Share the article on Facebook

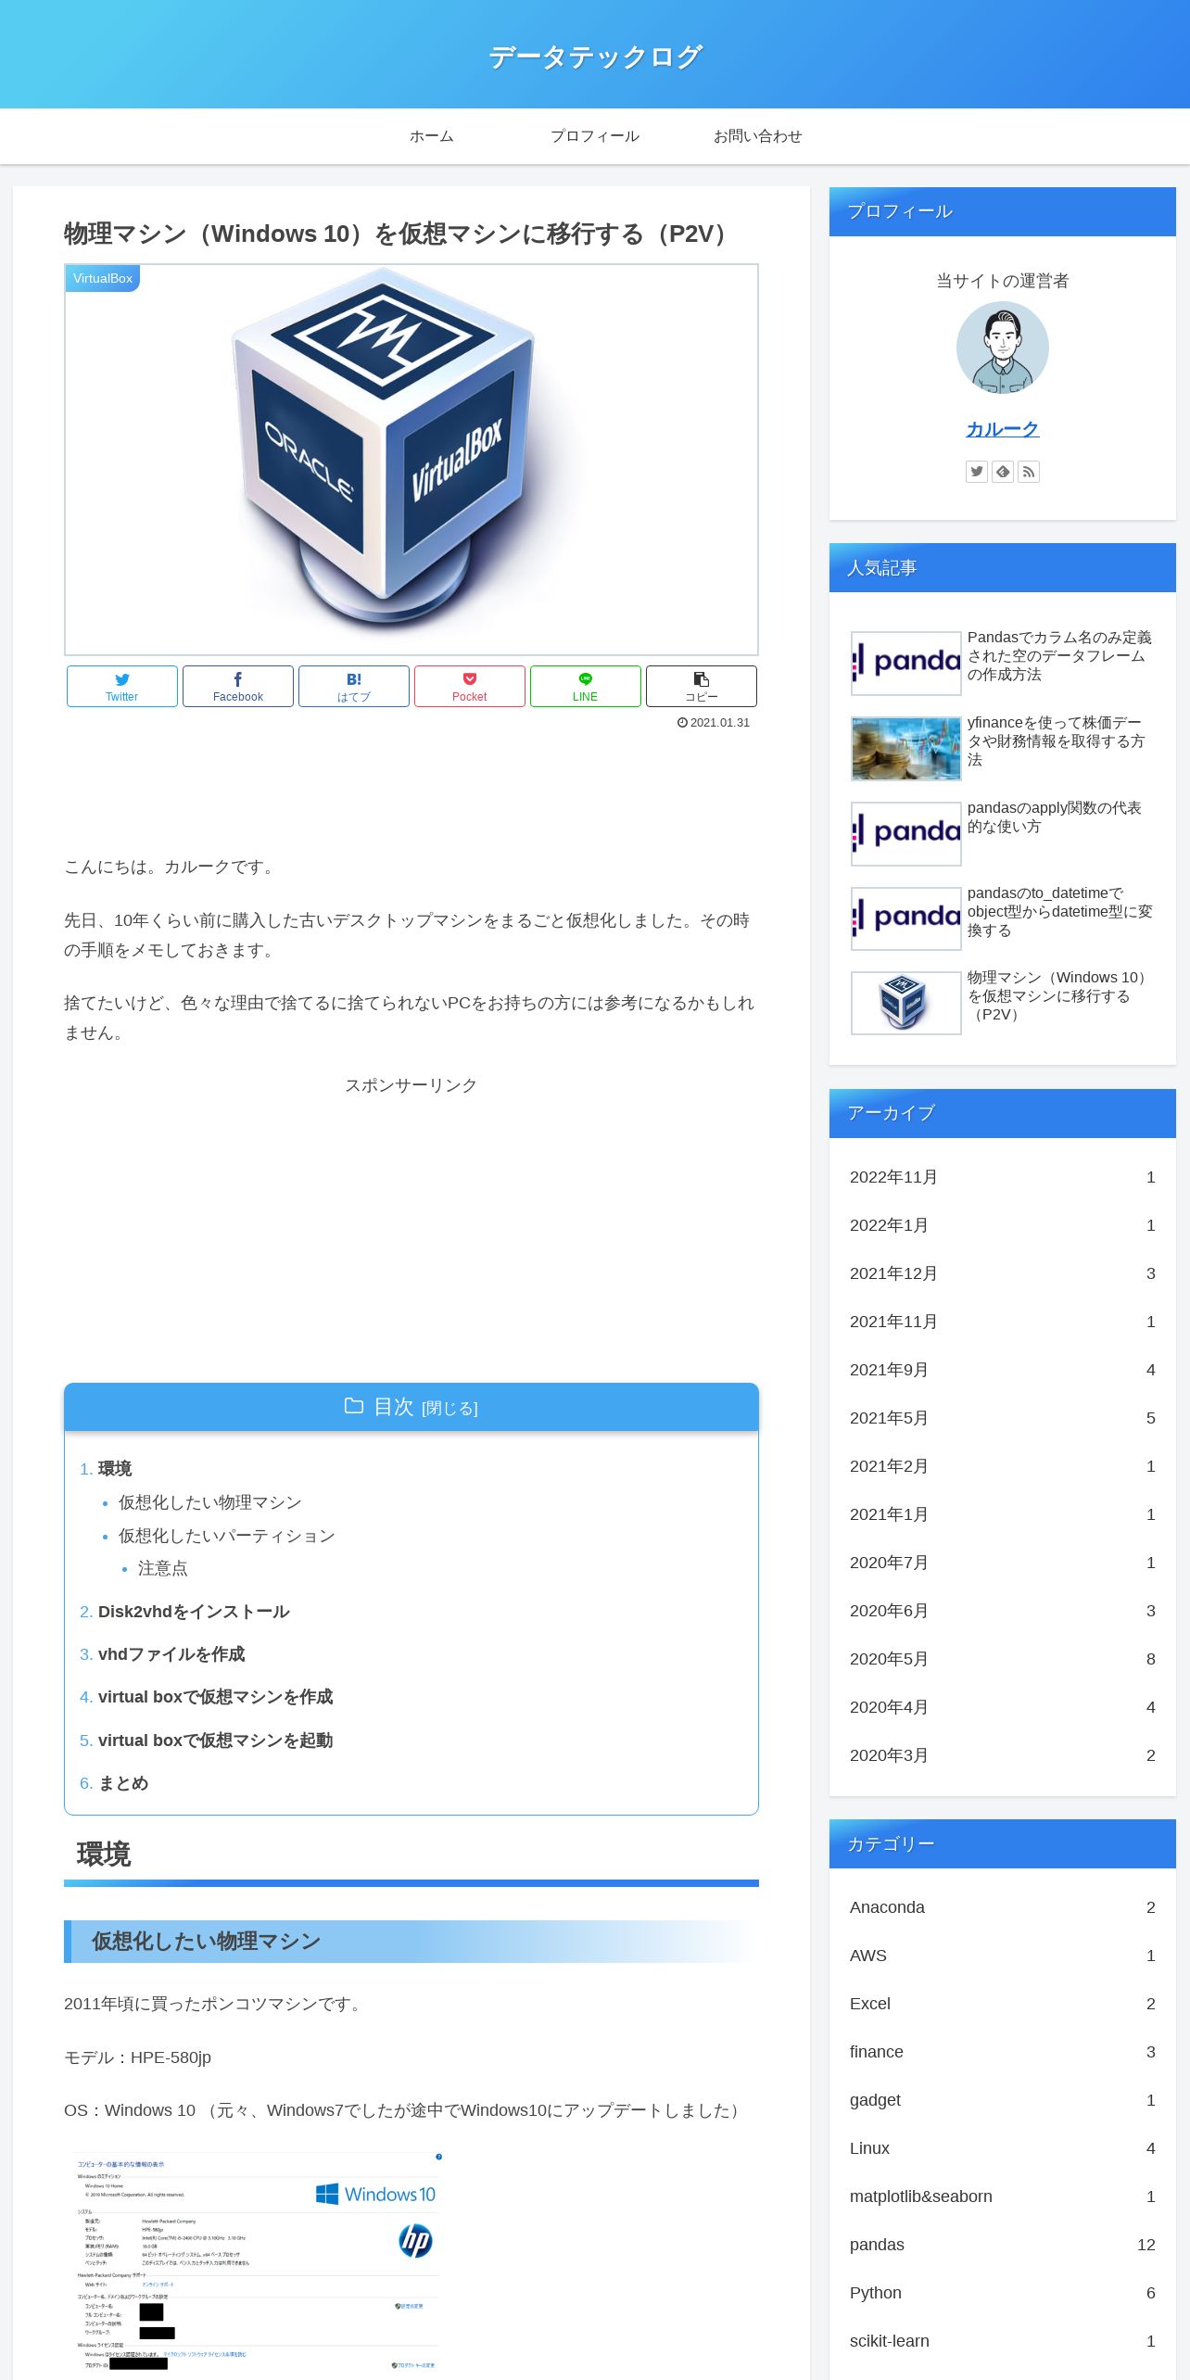(x=238, y=686)
